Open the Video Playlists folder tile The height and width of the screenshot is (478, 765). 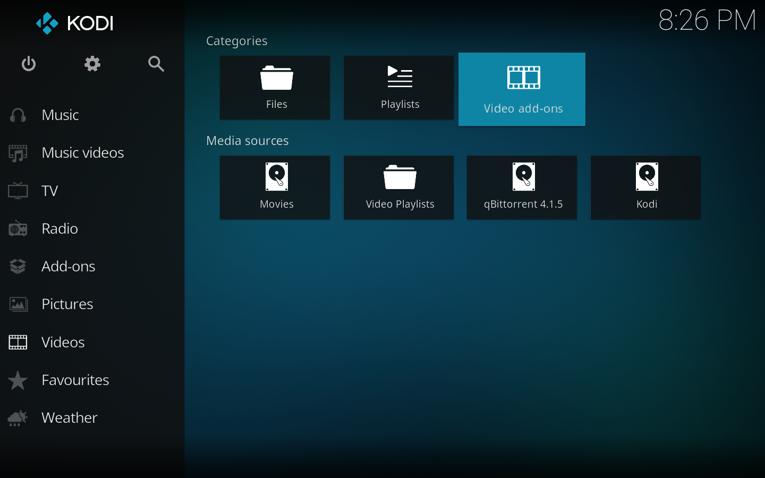click(x=399, y=187)
